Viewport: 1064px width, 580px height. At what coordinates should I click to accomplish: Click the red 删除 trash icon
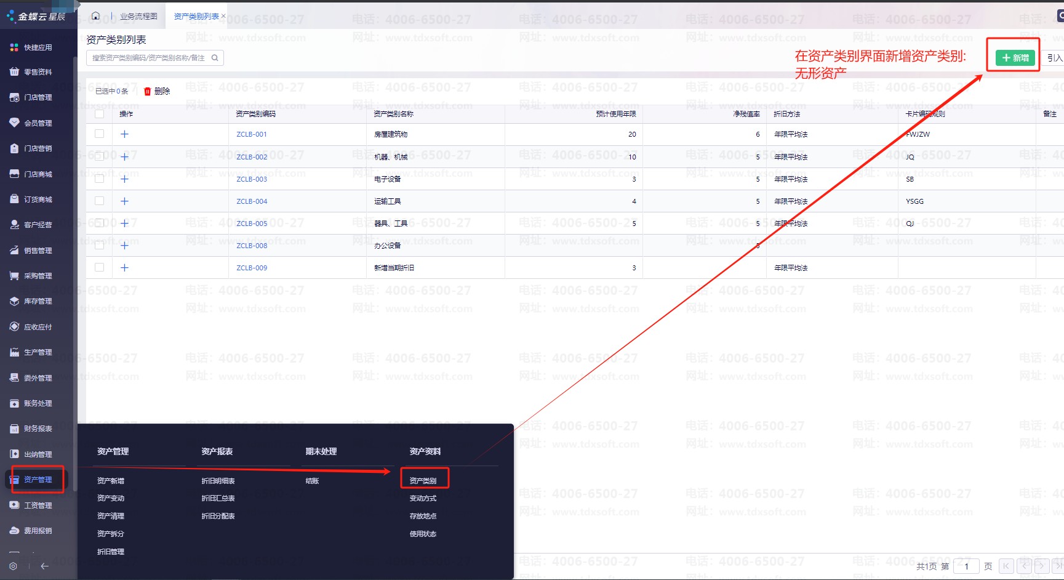point(147,91)
